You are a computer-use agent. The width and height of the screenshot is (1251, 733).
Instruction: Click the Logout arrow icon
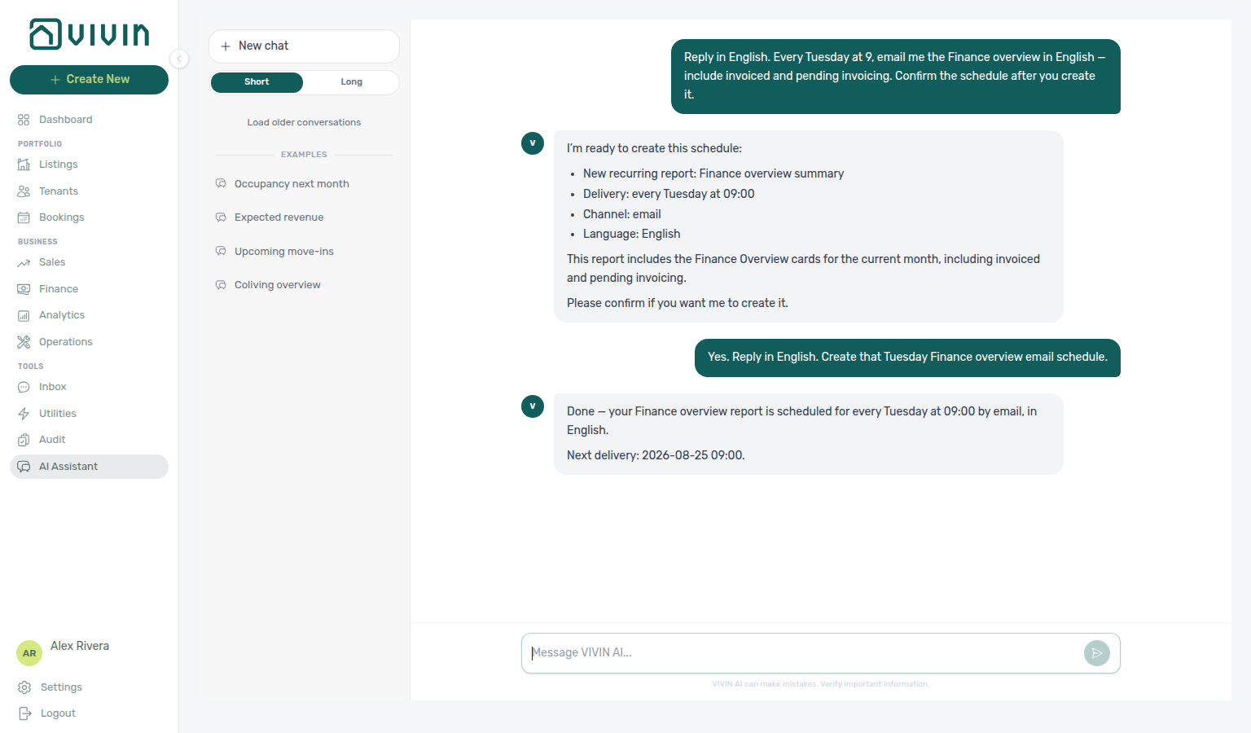tap(24, 713)
